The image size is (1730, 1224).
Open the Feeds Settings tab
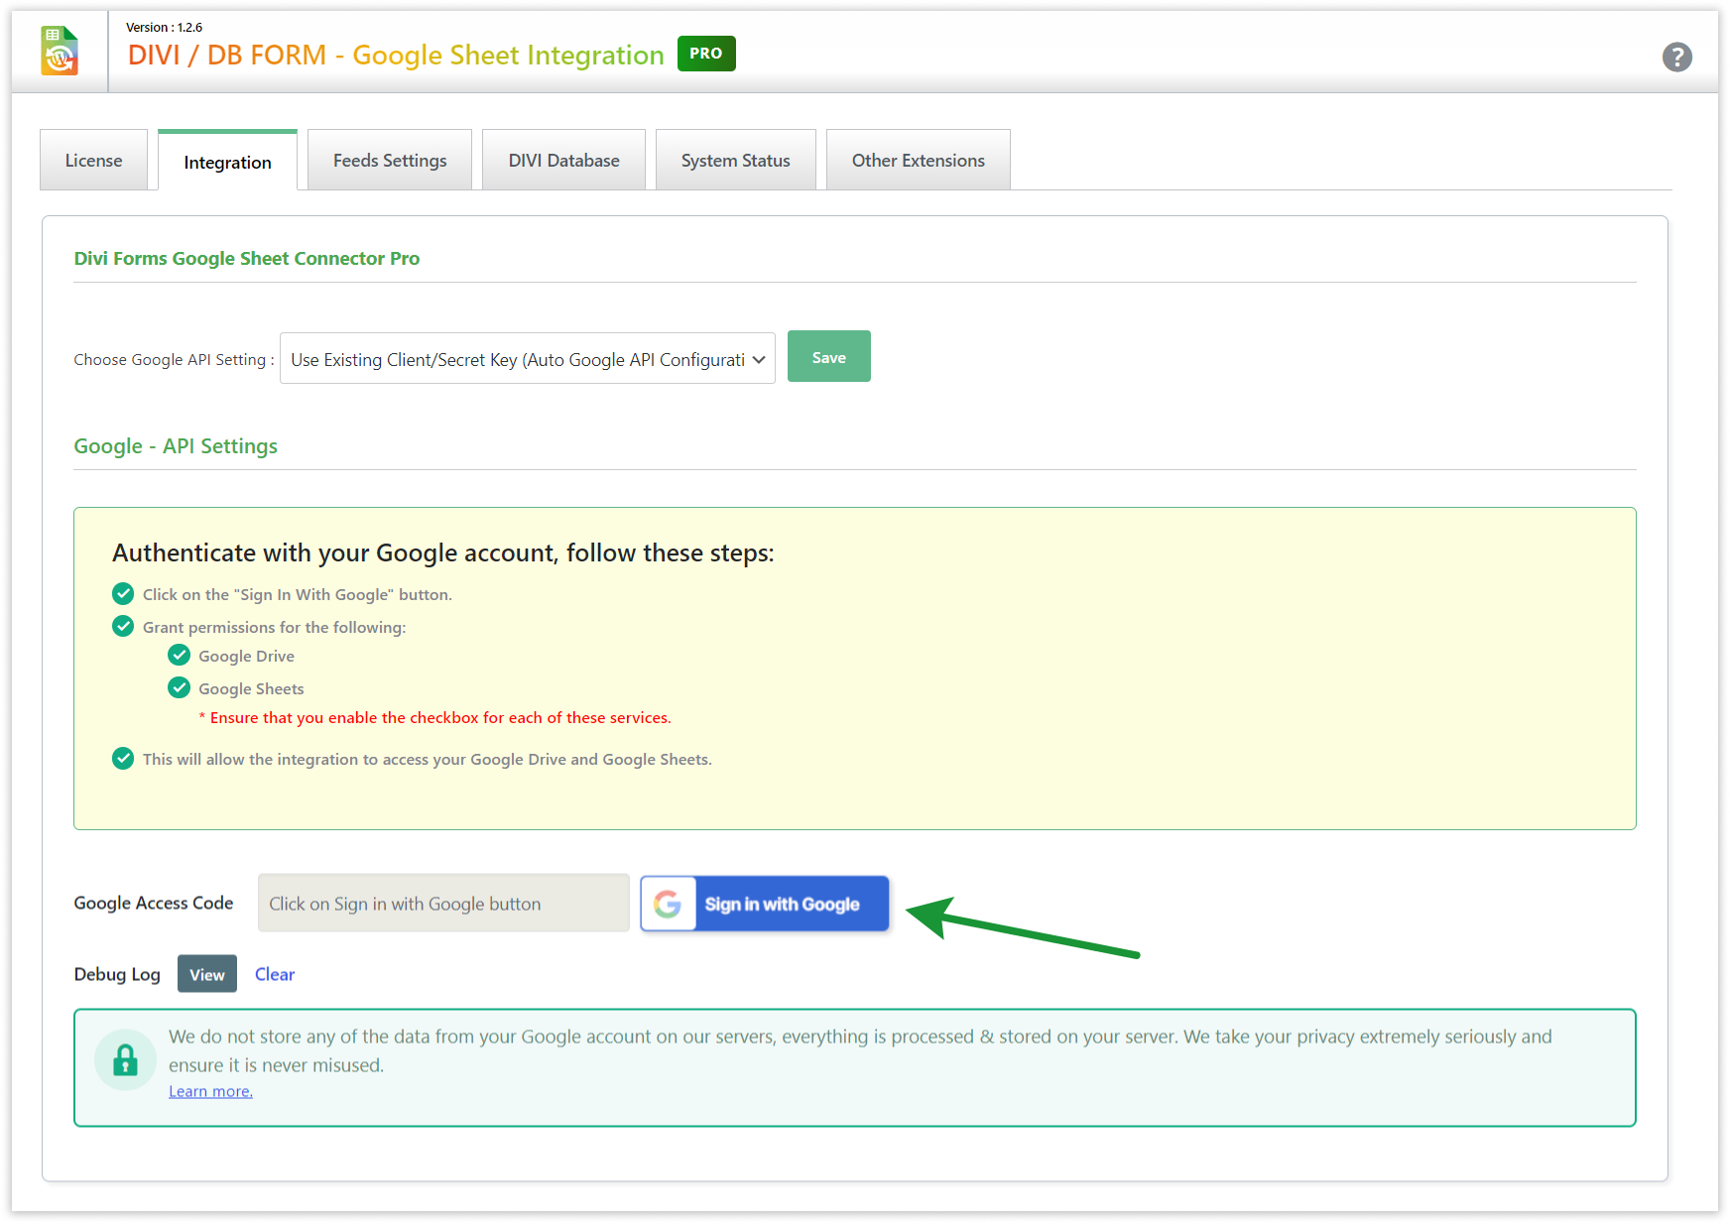coord(390,161)
